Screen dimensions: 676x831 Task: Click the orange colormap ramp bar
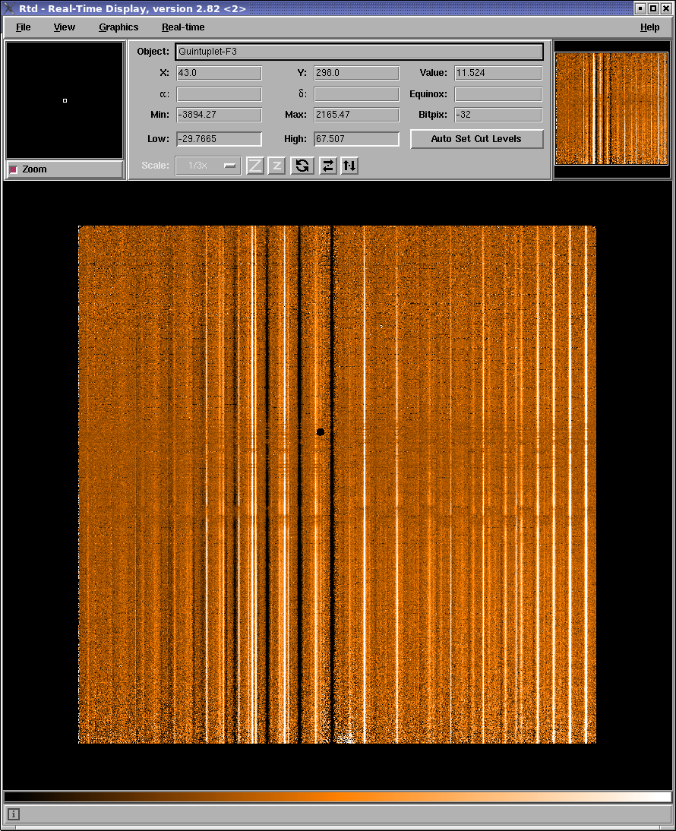coord(337,797)
